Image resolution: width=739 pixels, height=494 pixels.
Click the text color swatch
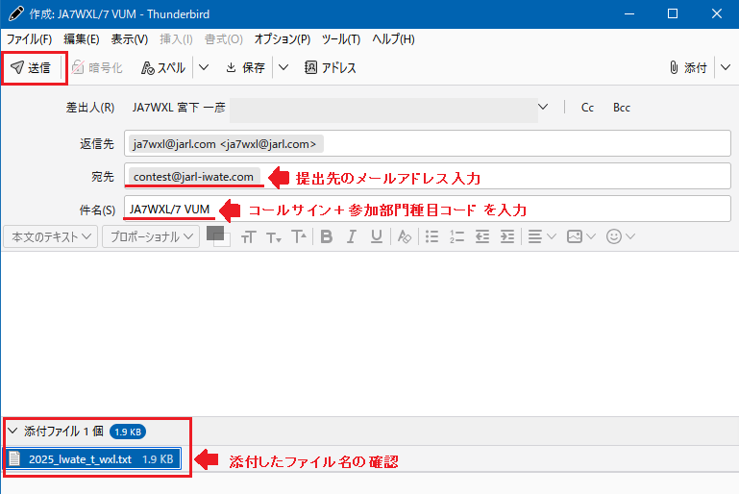click(x=215, y=233)
